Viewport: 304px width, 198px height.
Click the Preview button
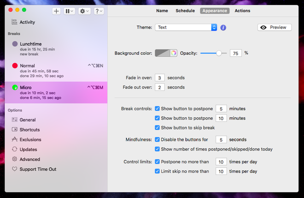[x=275, y=28]
